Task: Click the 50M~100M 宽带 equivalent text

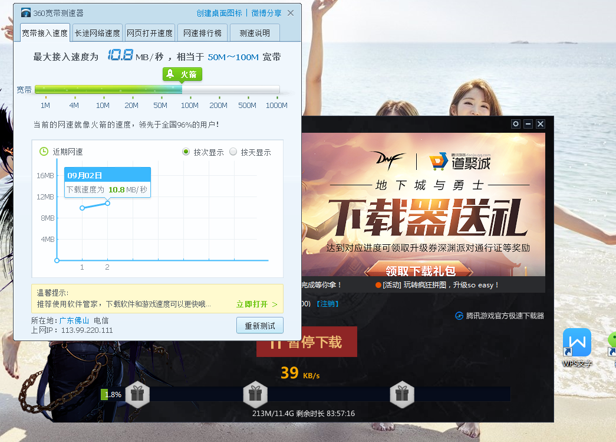Action: (244, 57)
